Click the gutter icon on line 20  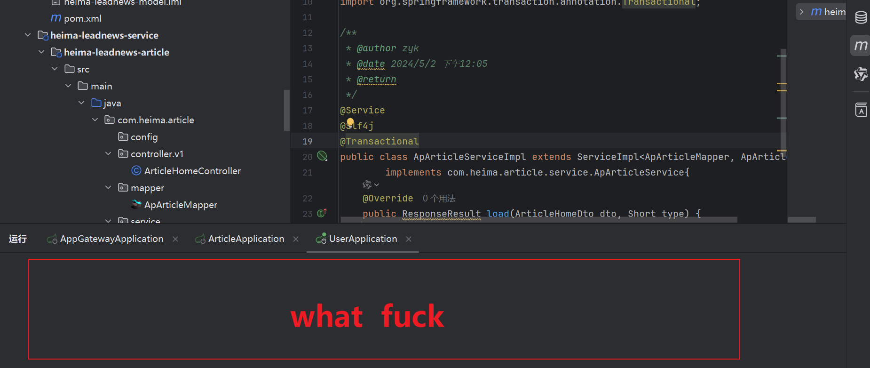tap(322, 156)
